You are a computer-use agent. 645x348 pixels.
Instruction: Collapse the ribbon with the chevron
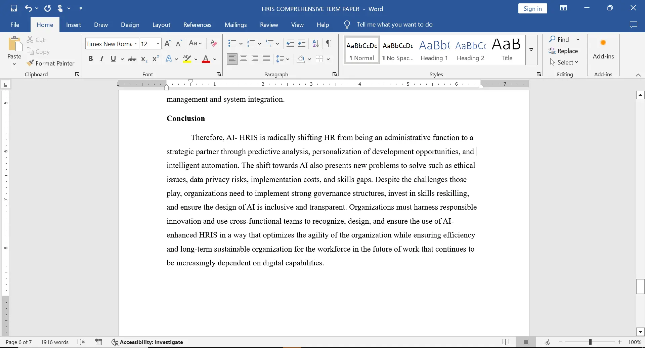[x=638, y=75]
